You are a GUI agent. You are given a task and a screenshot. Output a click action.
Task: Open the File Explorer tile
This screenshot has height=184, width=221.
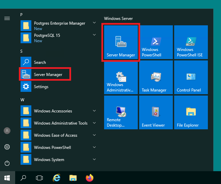coord(191,112)
